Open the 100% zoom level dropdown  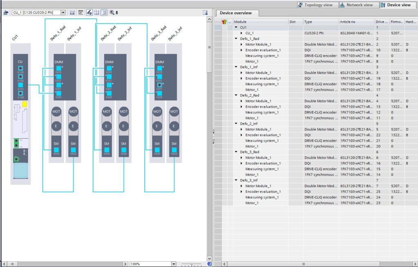tap(174, 264)
